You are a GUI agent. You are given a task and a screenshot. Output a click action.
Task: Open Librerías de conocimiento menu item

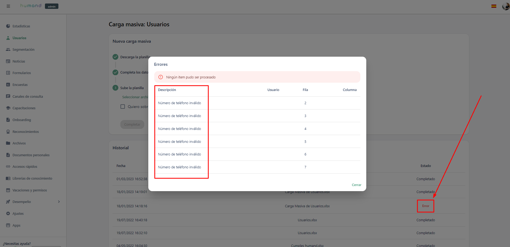[x=32, y=178]
